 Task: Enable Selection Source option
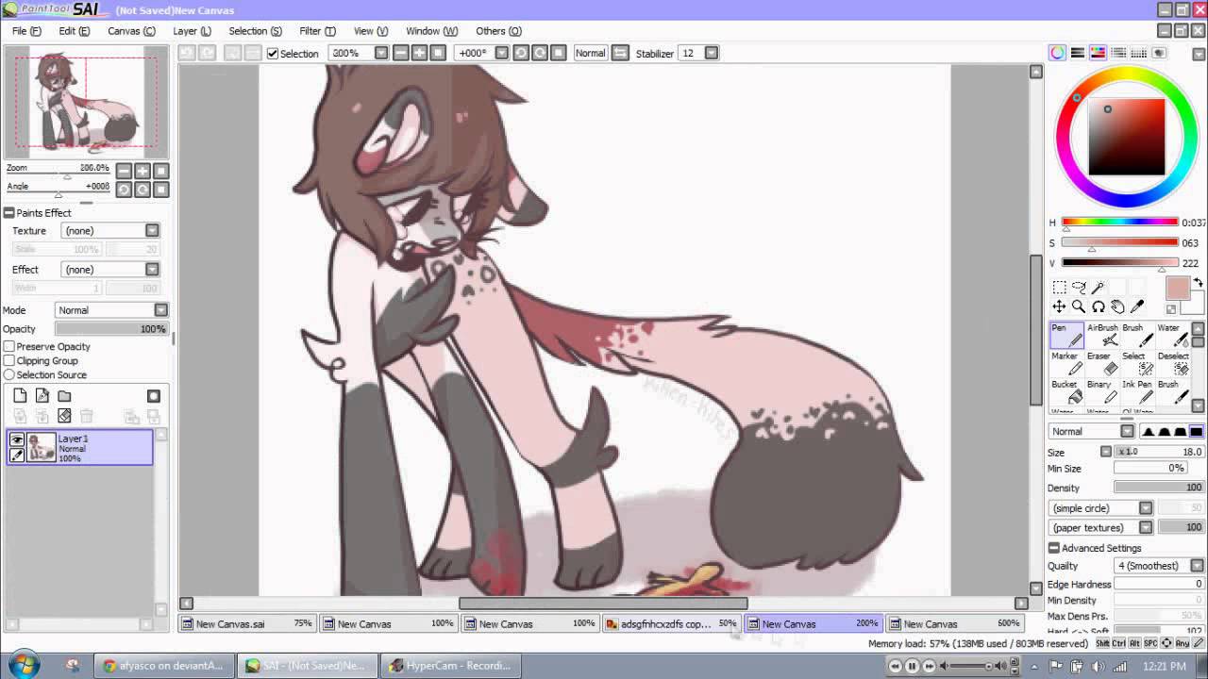pyautogui.click(x=9, y=374)
